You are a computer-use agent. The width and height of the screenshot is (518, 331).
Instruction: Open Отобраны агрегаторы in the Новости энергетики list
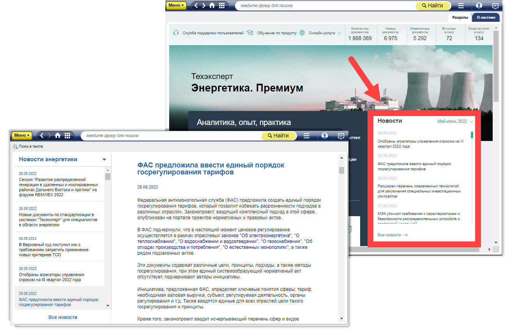coord(59,274)
